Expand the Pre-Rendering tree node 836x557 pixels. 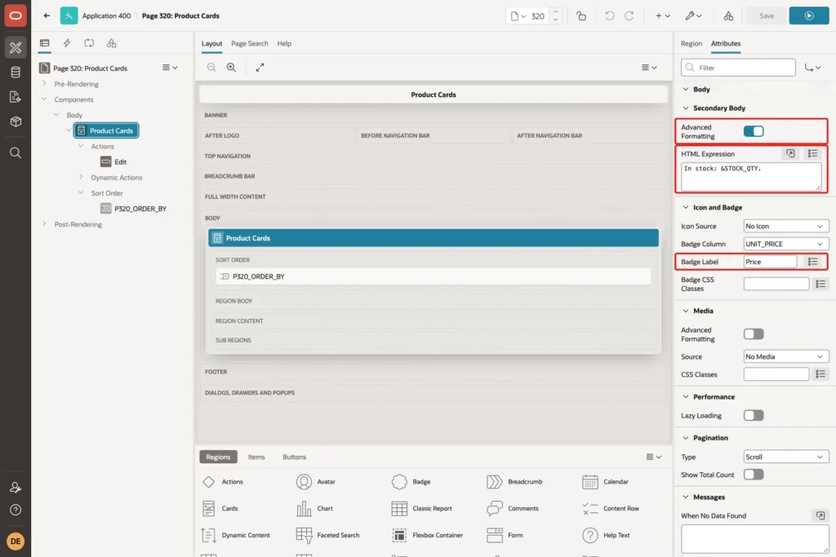[44, 84]
